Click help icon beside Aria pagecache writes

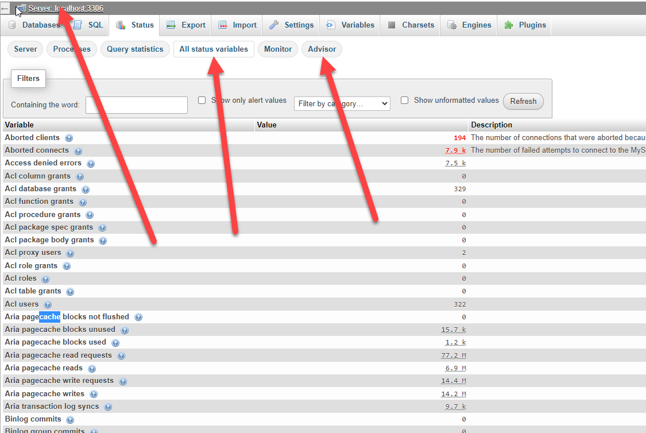tap(94, 394)
